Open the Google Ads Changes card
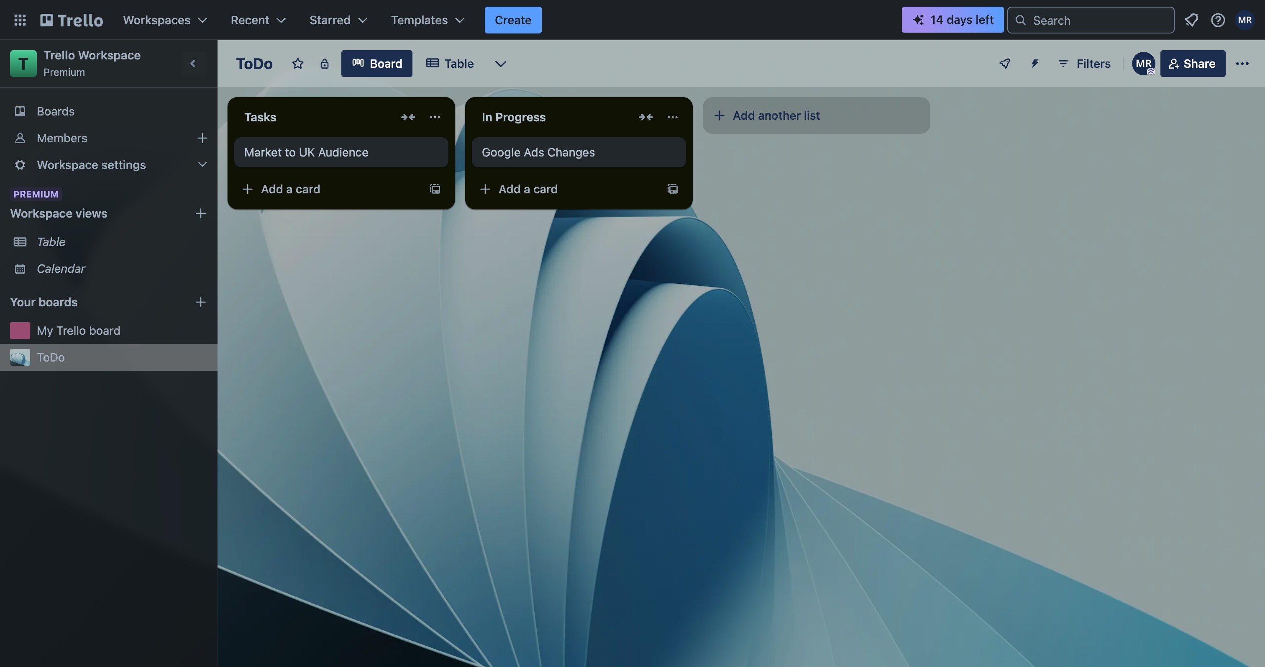 (x=579, y=152)
